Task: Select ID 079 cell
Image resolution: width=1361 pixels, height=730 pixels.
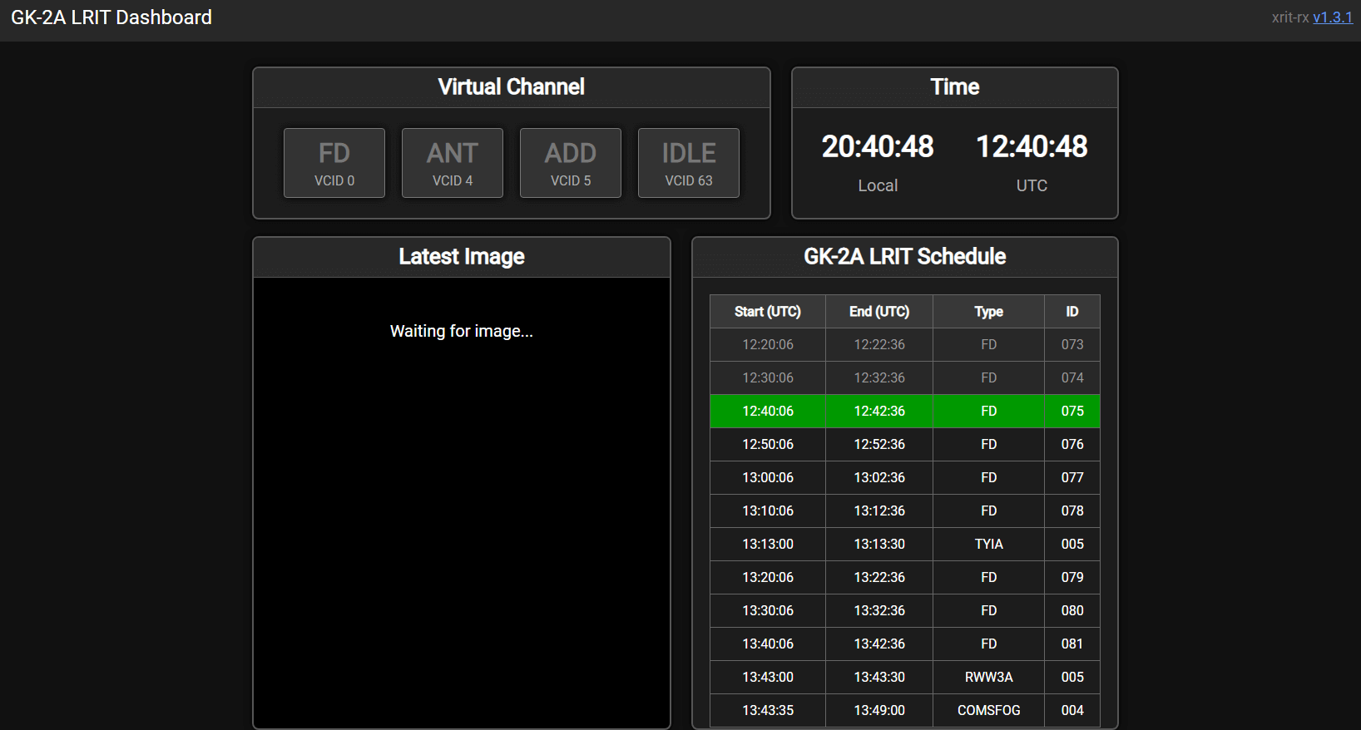Action: coord(1072,577)
